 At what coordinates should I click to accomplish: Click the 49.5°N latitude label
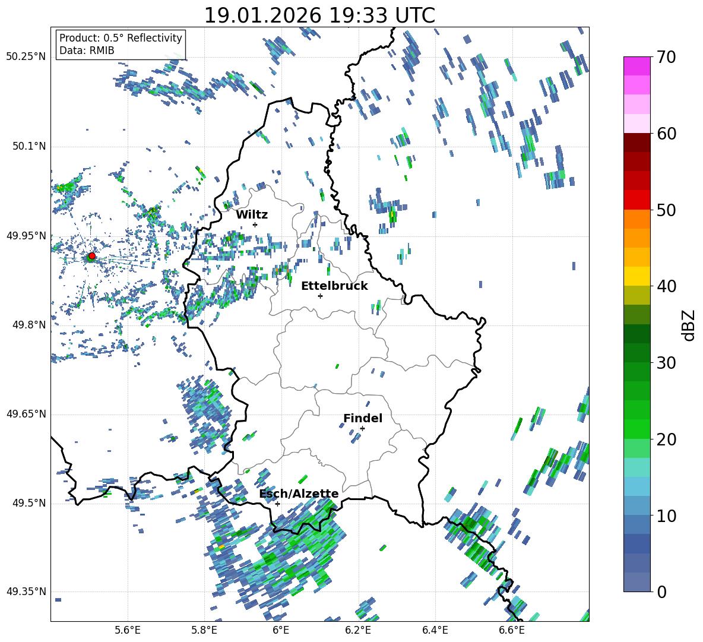coord(29,502)
